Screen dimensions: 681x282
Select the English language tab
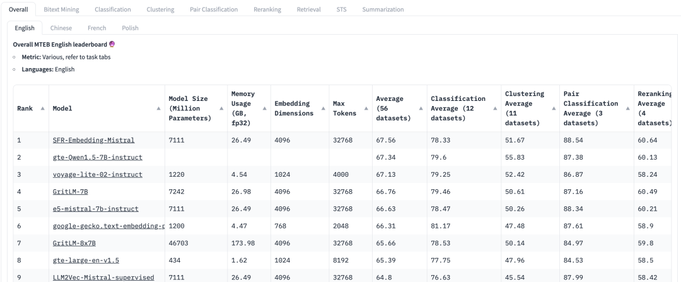pos(25,28)
